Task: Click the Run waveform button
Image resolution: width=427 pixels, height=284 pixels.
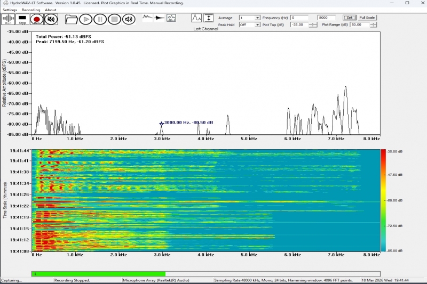Action: [9, 19]
